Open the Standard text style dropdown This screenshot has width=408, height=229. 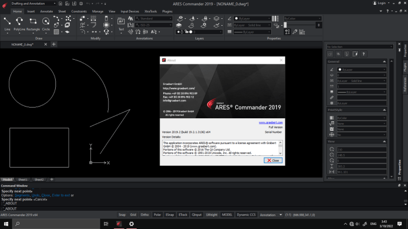(154, 18)
